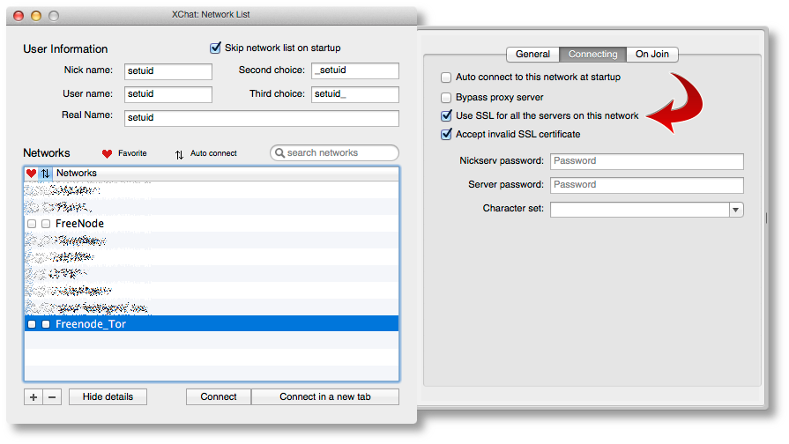This screenshot has width=789, height=444.
Task: Click the Character set combo box field
Action: pyautogui.click(x=639, y=210)
